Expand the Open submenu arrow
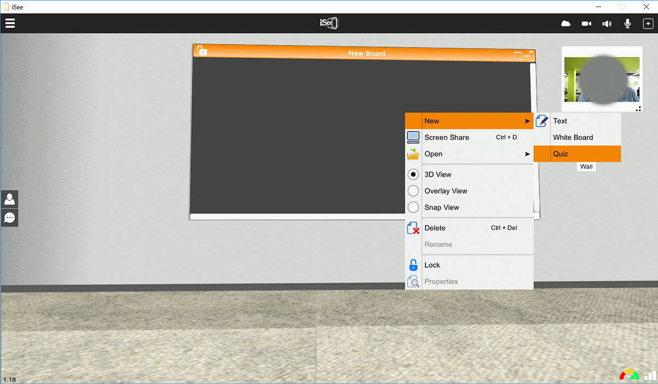658x384 pixels. tap(527, 154)
